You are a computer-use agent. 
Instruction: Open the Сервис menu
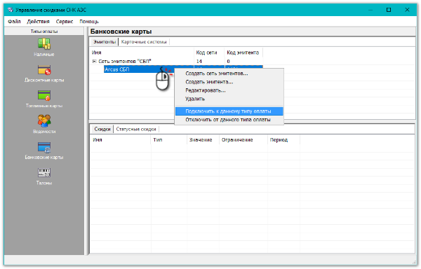click(65, 22)
